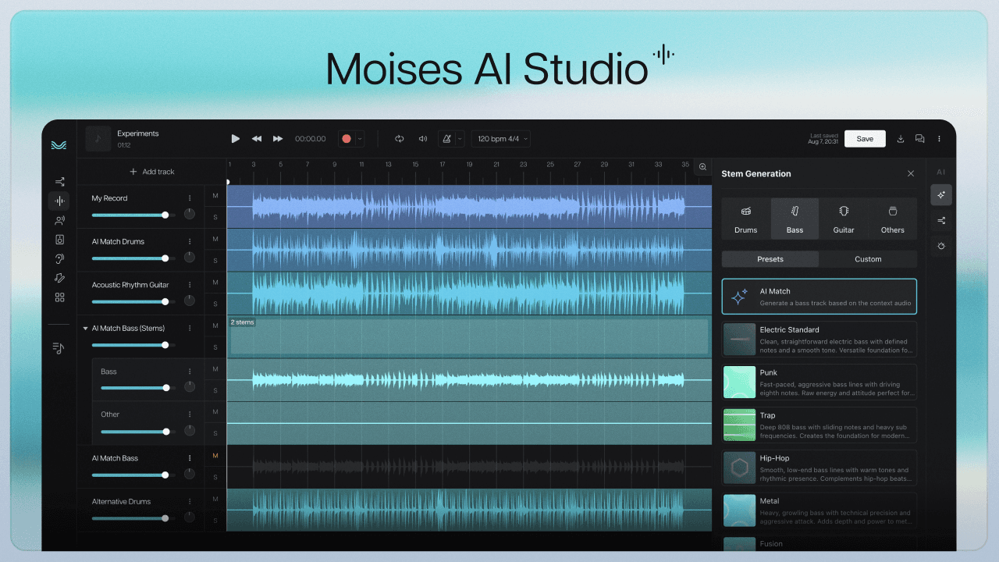Toggle the metronome icon
This screenshot has width=999, height=562.
click(x=447, y=139)
